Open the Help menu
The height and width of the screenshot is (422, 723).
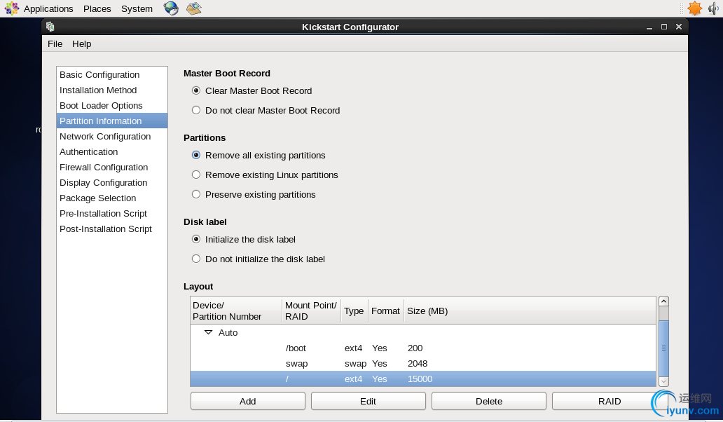coord(81,44)
